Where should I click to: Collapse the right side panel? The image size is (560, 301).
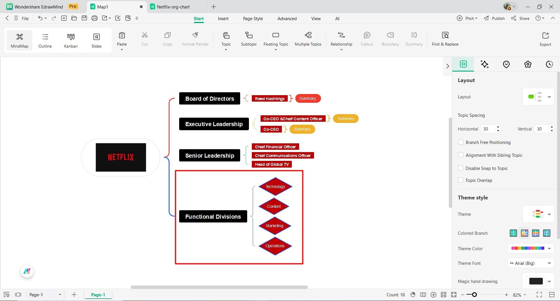[x=448, y=66]
